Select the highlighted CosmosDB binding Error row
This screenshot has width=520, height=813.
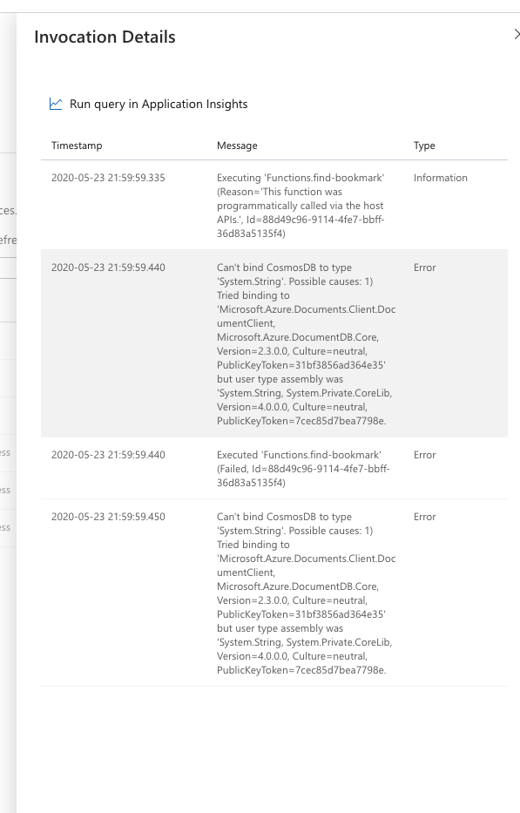pyautogui.click(x=261, y=343)
